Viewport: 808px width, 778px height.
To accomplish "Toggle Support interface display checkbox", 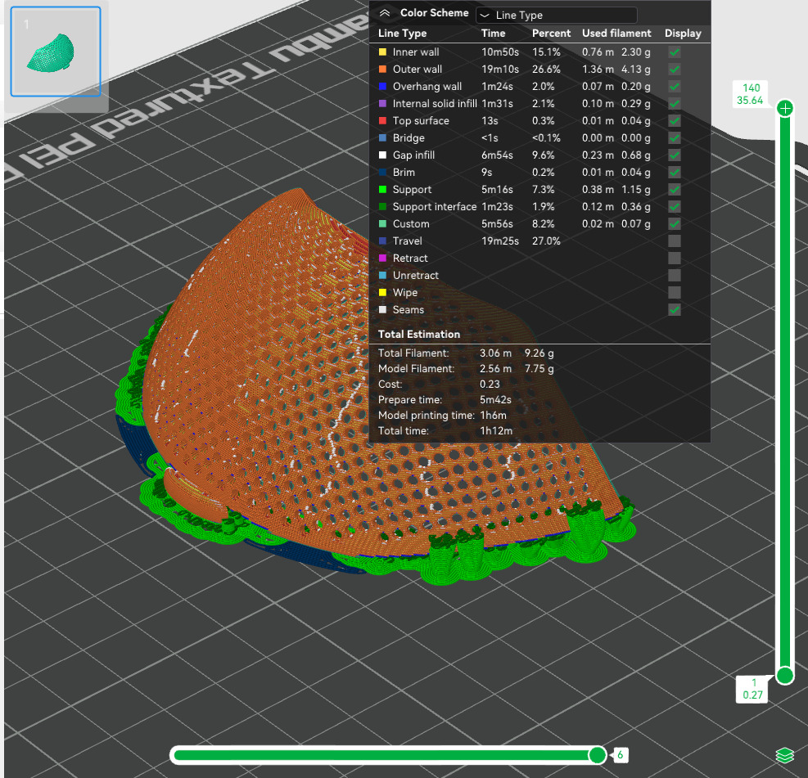I will tap(674, 206).
